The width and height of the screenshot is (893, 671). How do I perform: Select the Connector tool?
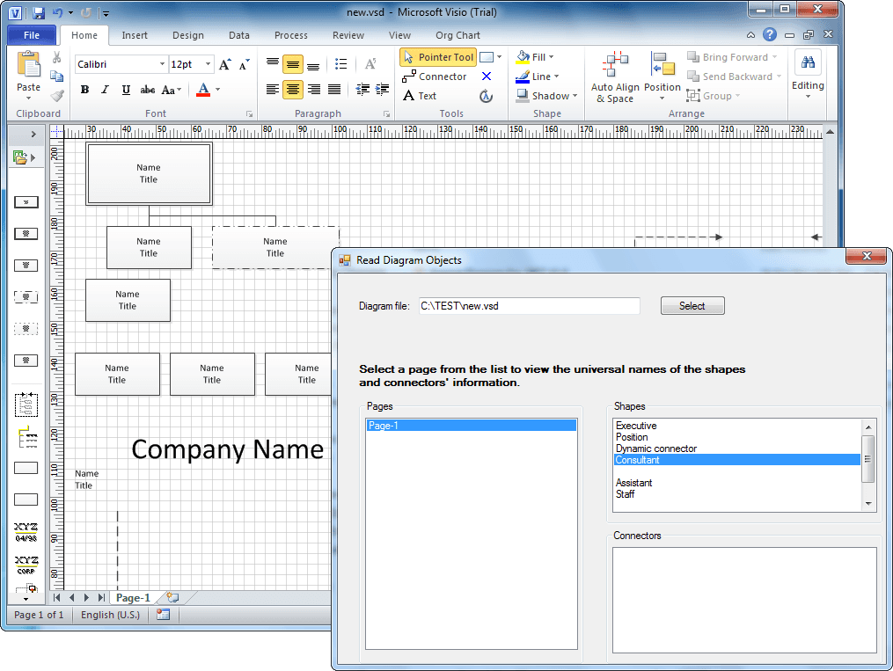click(435, 77)
